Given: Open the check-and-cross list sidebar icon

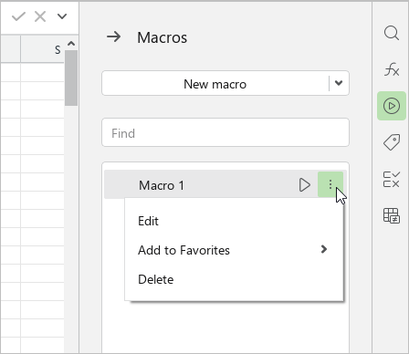Looking at the screenshot, I should 392,179.
